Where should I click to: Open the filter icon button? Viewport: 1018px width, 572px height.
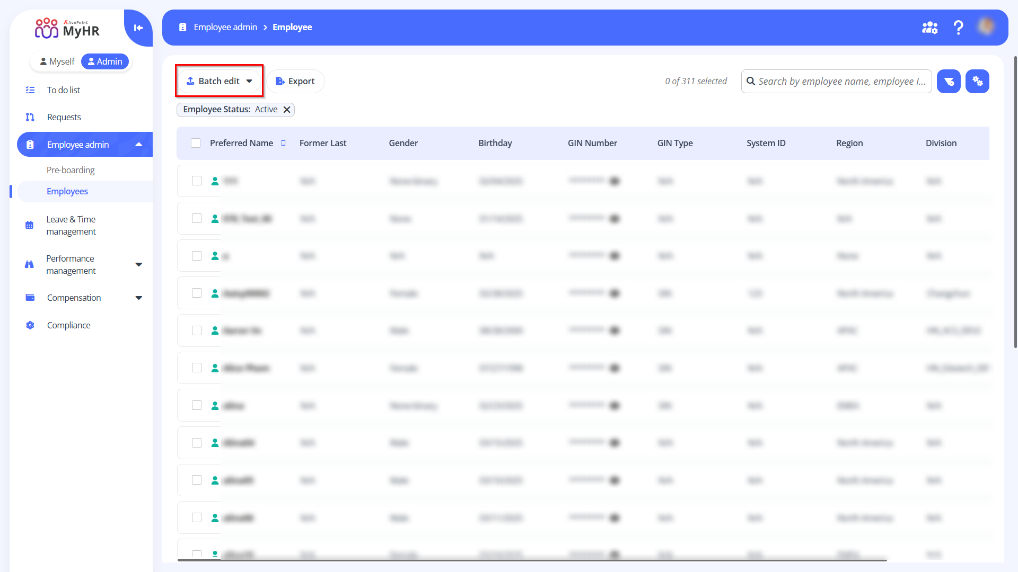(949, 82)
